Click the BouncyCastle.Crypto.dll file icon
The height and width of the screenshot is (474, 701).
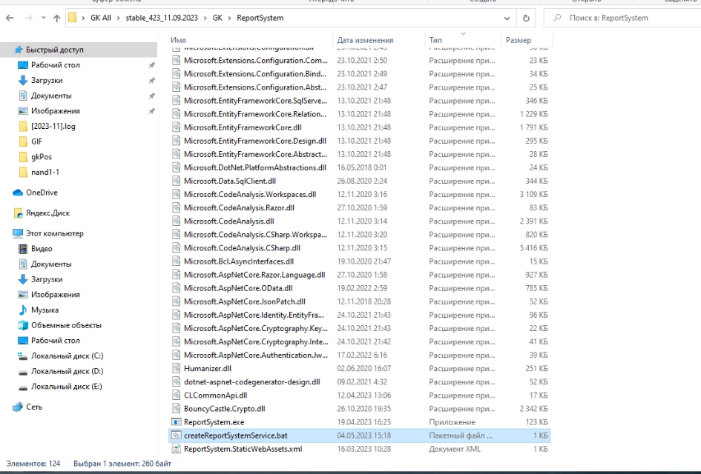[x=176, y=409]
